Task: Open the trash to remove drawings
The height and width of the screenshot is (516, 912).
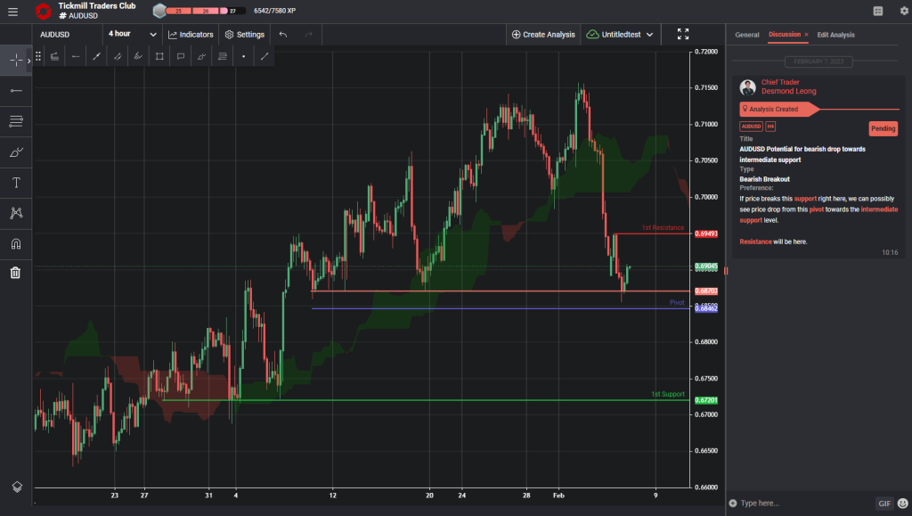Action: 15,273
